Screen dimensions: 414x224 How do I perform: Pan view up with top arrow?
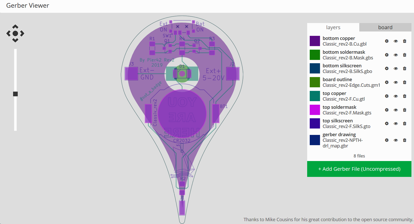[15, 27]
